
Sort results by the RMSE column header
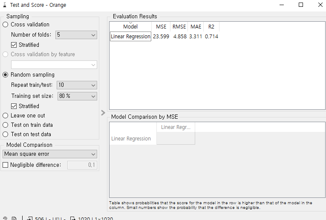pos(179,27)
